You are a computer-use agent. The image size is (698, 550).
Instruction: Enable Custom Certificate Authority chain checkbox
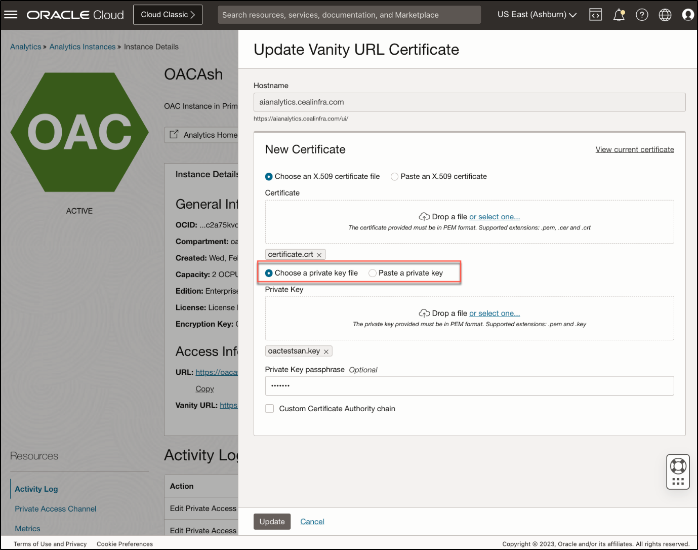click(x=270, y=409)
